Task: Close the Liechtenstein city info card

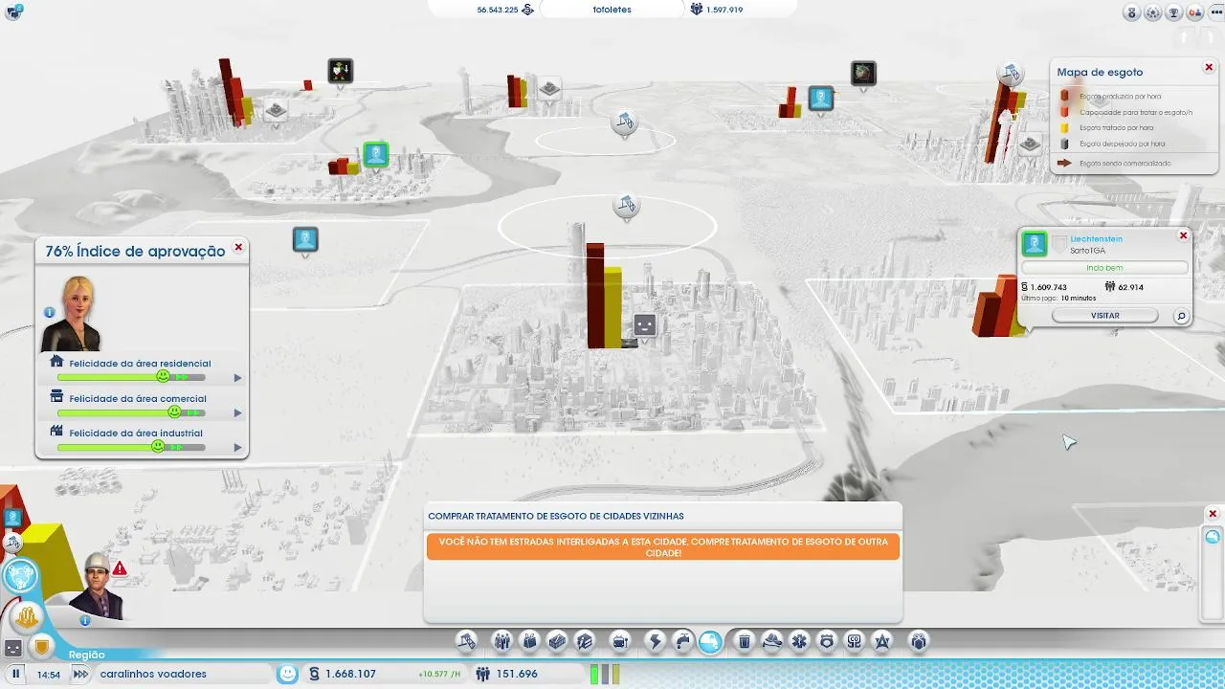Action: [1183, 235]
